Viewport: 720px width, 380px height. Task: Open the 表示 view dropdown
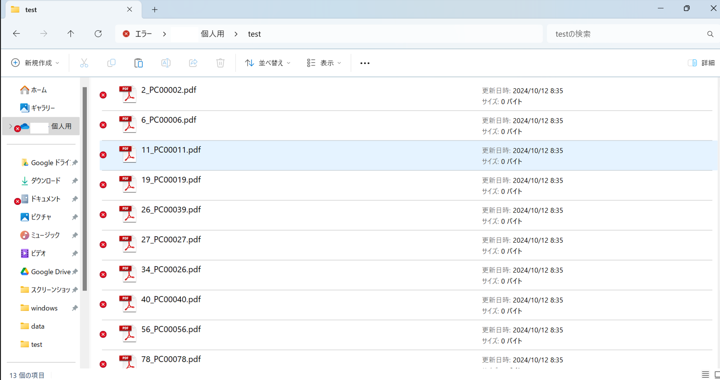(x=324, y=63)
